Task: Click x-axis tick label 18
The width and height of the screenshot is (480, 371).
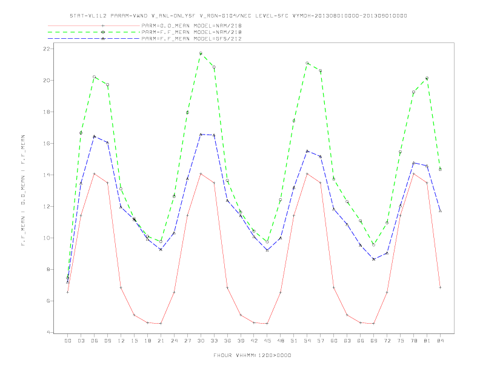Action: [x=147, y=341]
